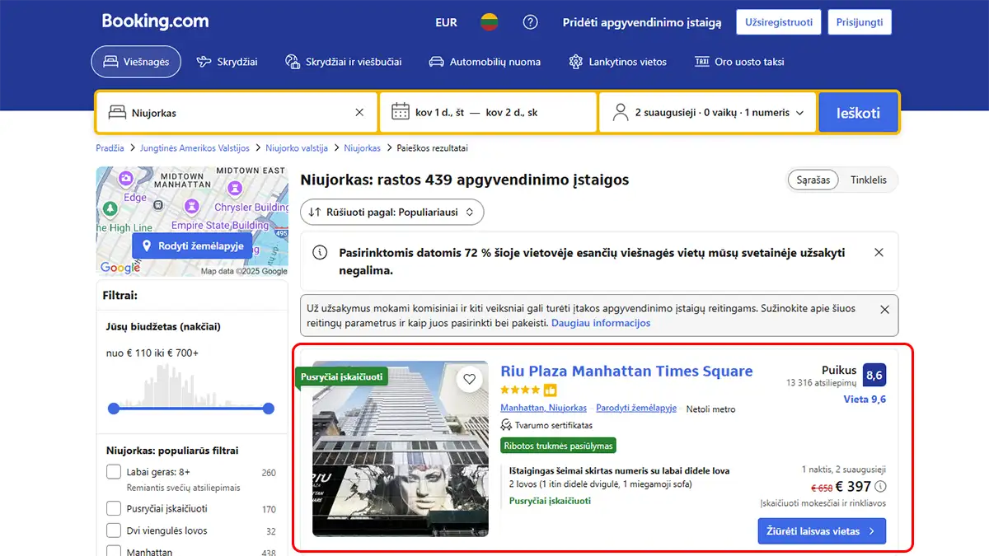Viewport: 989px width, 556px height.
Task: Open the EUR currency selector
Action: (x=446, y=22)
